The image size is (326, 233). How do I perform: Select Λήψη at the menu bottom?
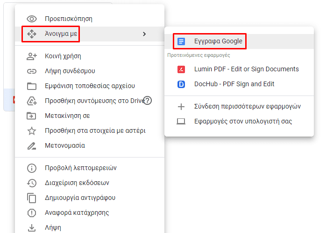pyautogui.click(x=90, y=227)
